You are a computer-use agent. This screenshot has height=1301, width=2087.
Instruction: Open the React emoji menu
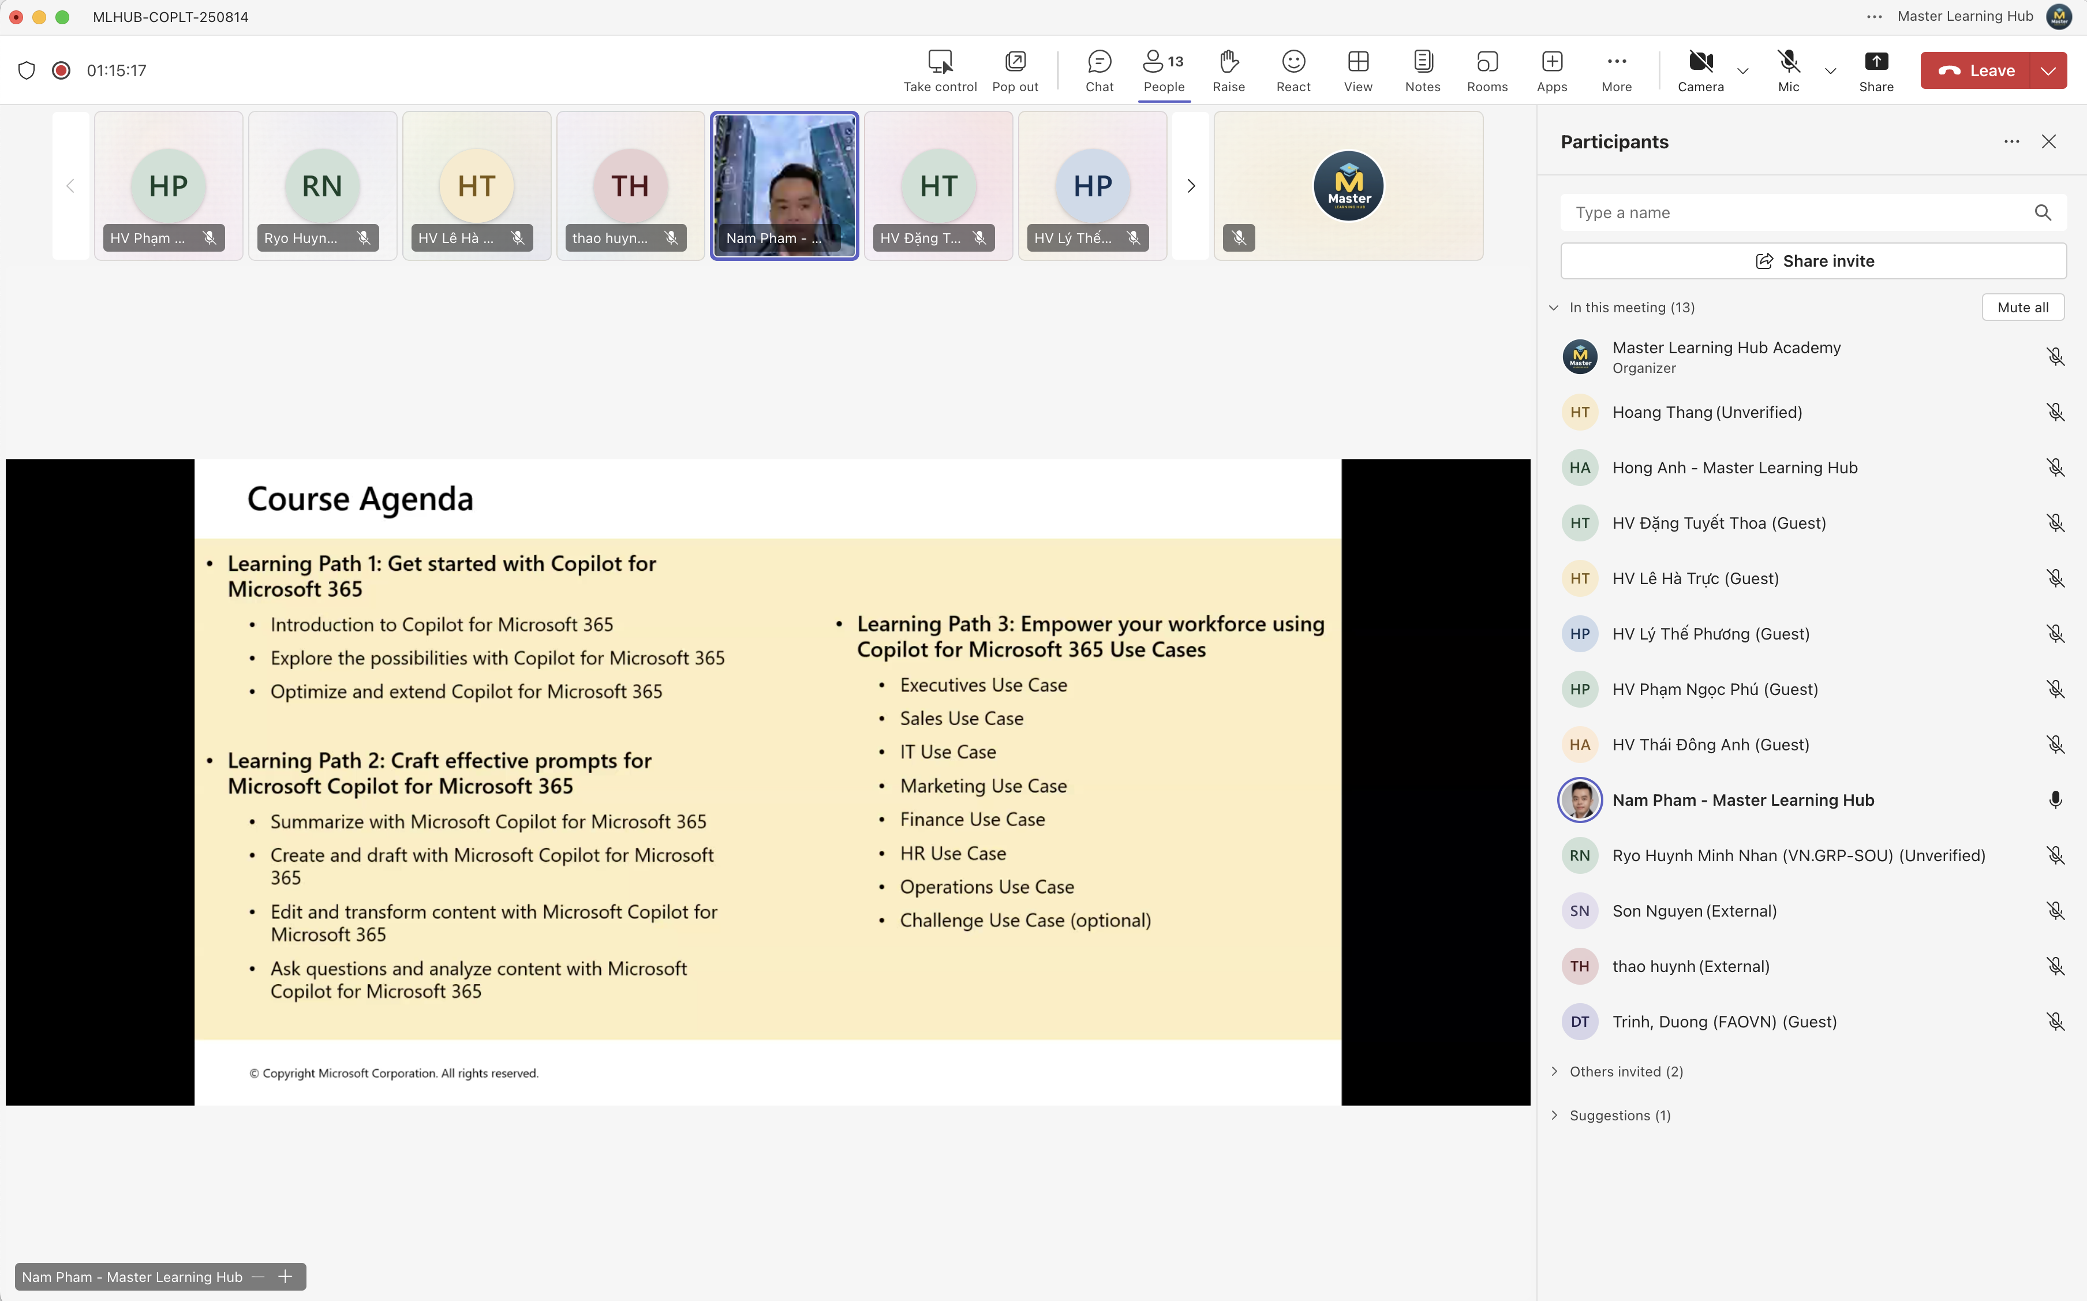(x=1293, y=70)
